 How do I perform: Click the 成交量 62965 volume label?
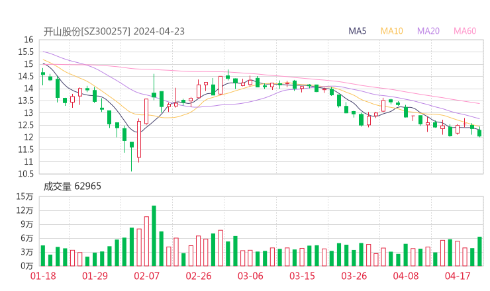[72, 187]
